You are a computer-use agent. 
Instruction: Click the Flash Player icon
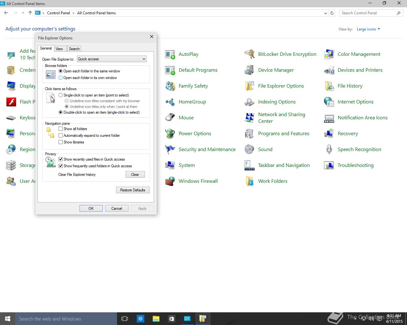pos(11,102)
